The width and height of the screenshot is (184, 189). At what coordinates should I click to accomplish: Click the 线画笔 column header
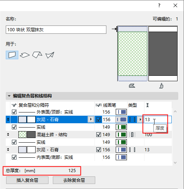tap(110, 105)
